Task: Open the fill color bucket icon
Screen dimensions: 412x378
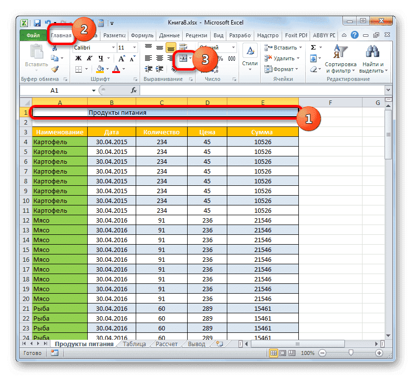Action: coord(99,69)
